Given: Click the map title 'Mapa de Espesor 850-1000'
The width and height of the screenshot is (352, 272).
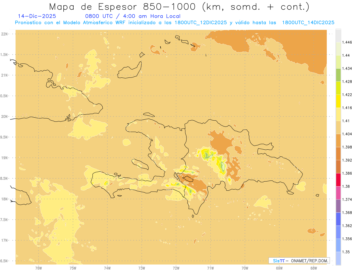Looking at the screenshot, I should [124, 6].
